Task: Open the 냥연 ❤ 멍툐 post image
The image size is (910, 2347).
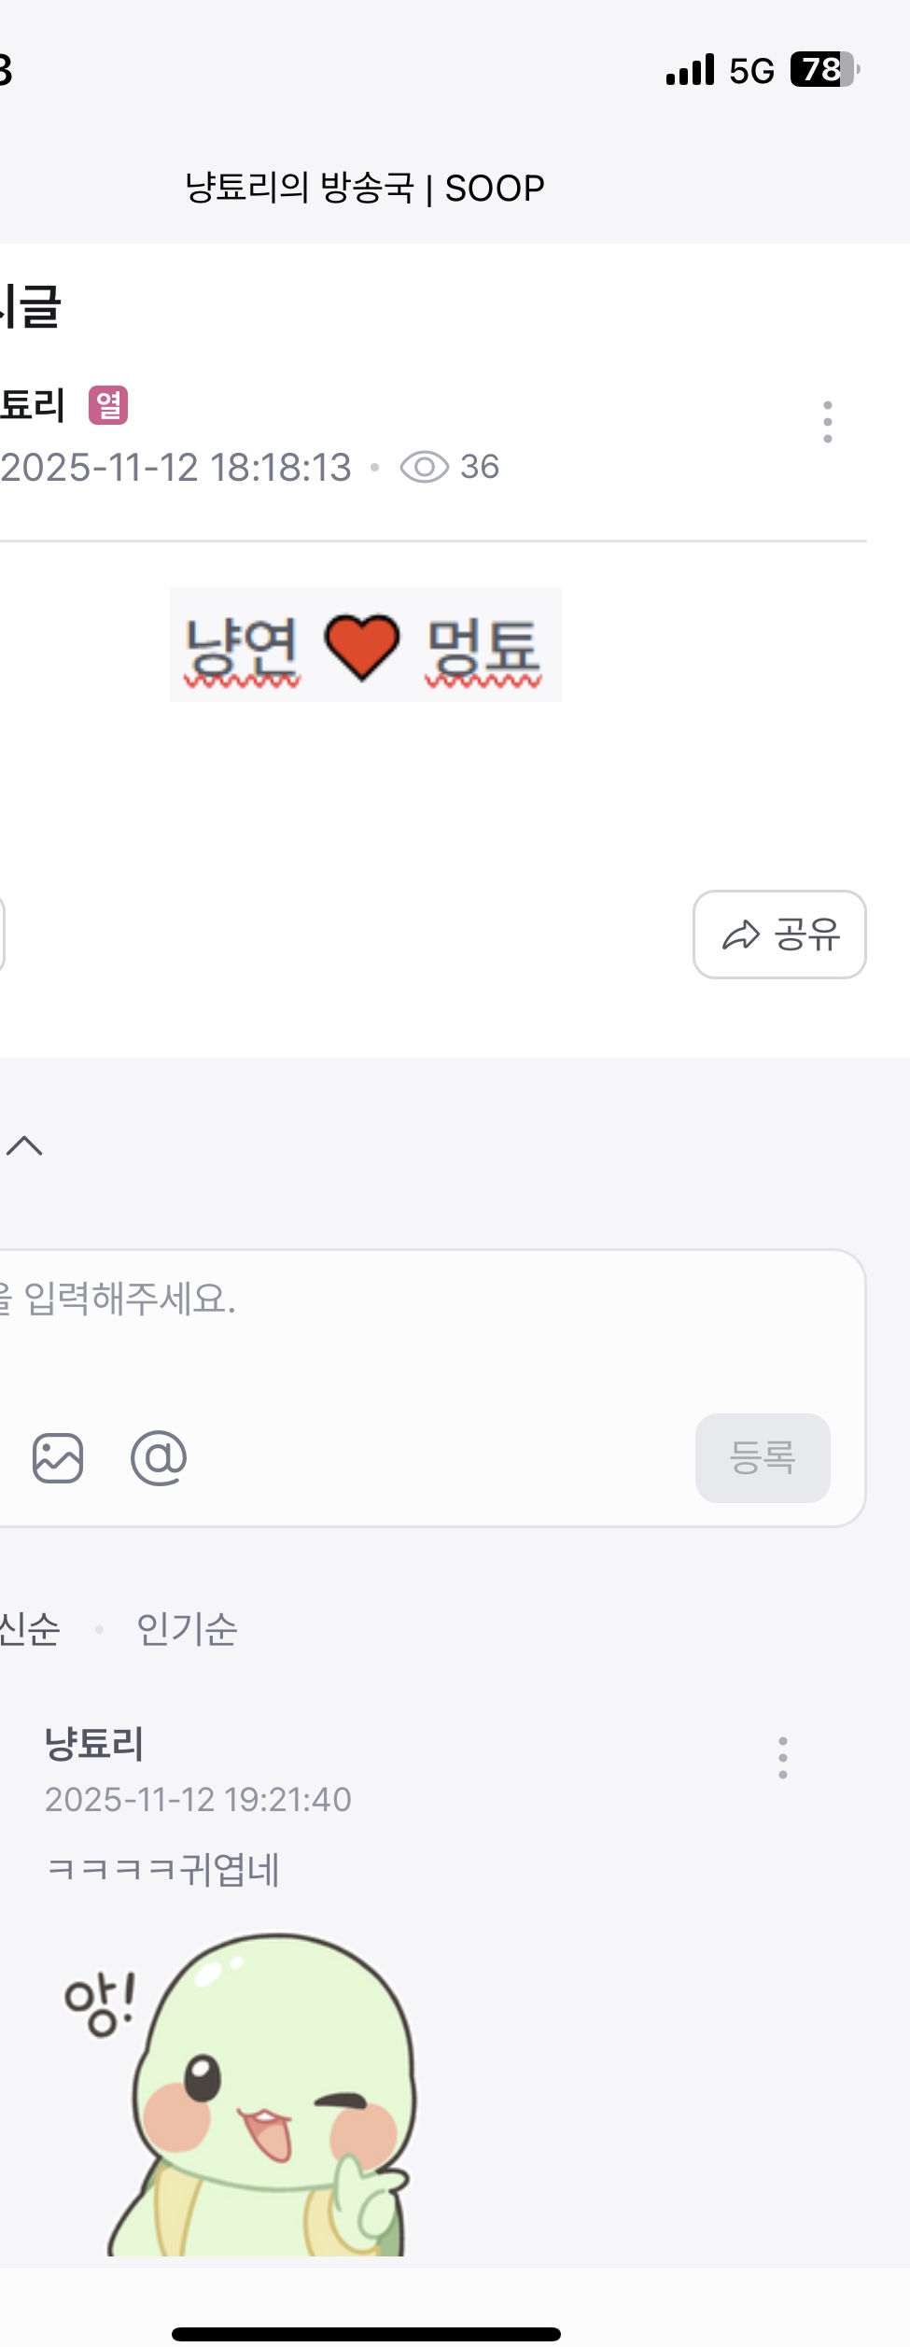Action: pos(365,645)
